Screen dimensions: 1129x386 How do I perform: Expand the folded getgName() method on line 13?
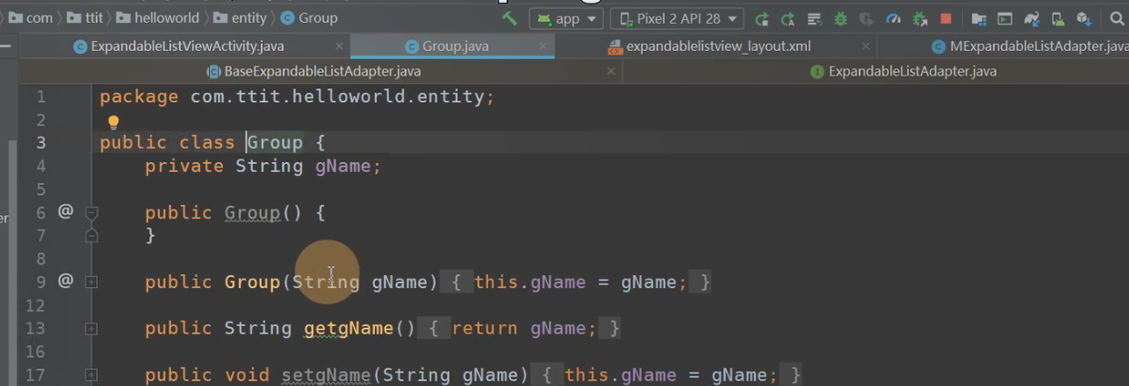click(91, 329)
